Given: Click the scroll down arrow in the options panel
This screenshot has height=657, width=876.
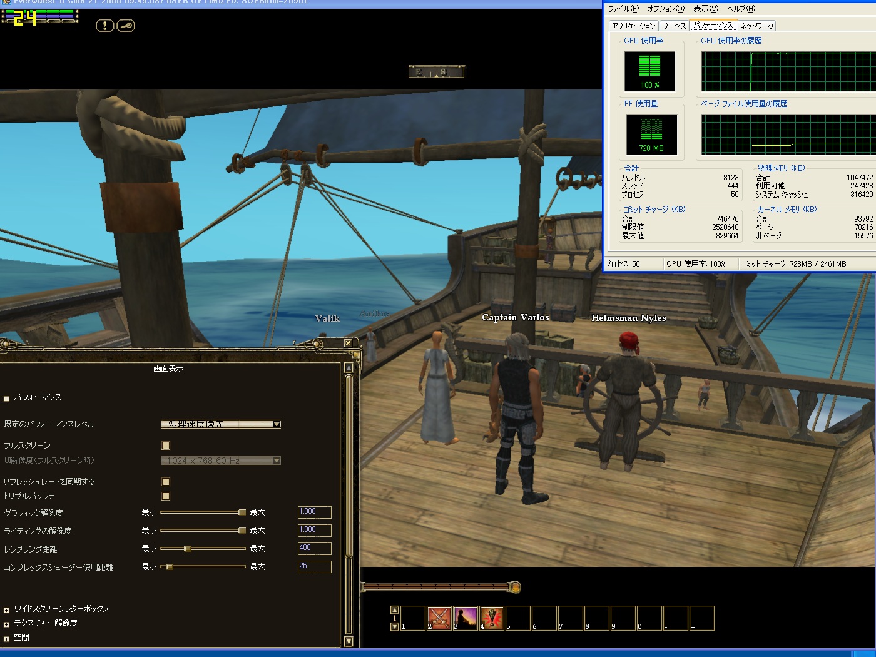Looking at the screenshot, I should pyautogui.click(x=349, y=641).
